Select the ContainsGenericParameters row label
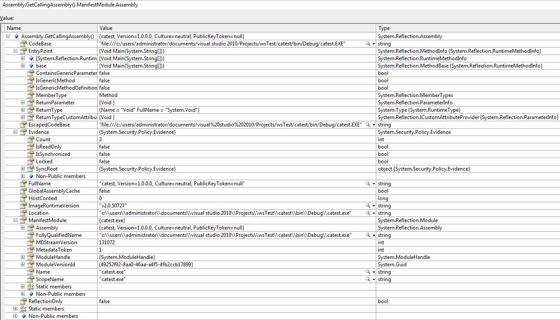The image size is (560, 320). [66, 73]
